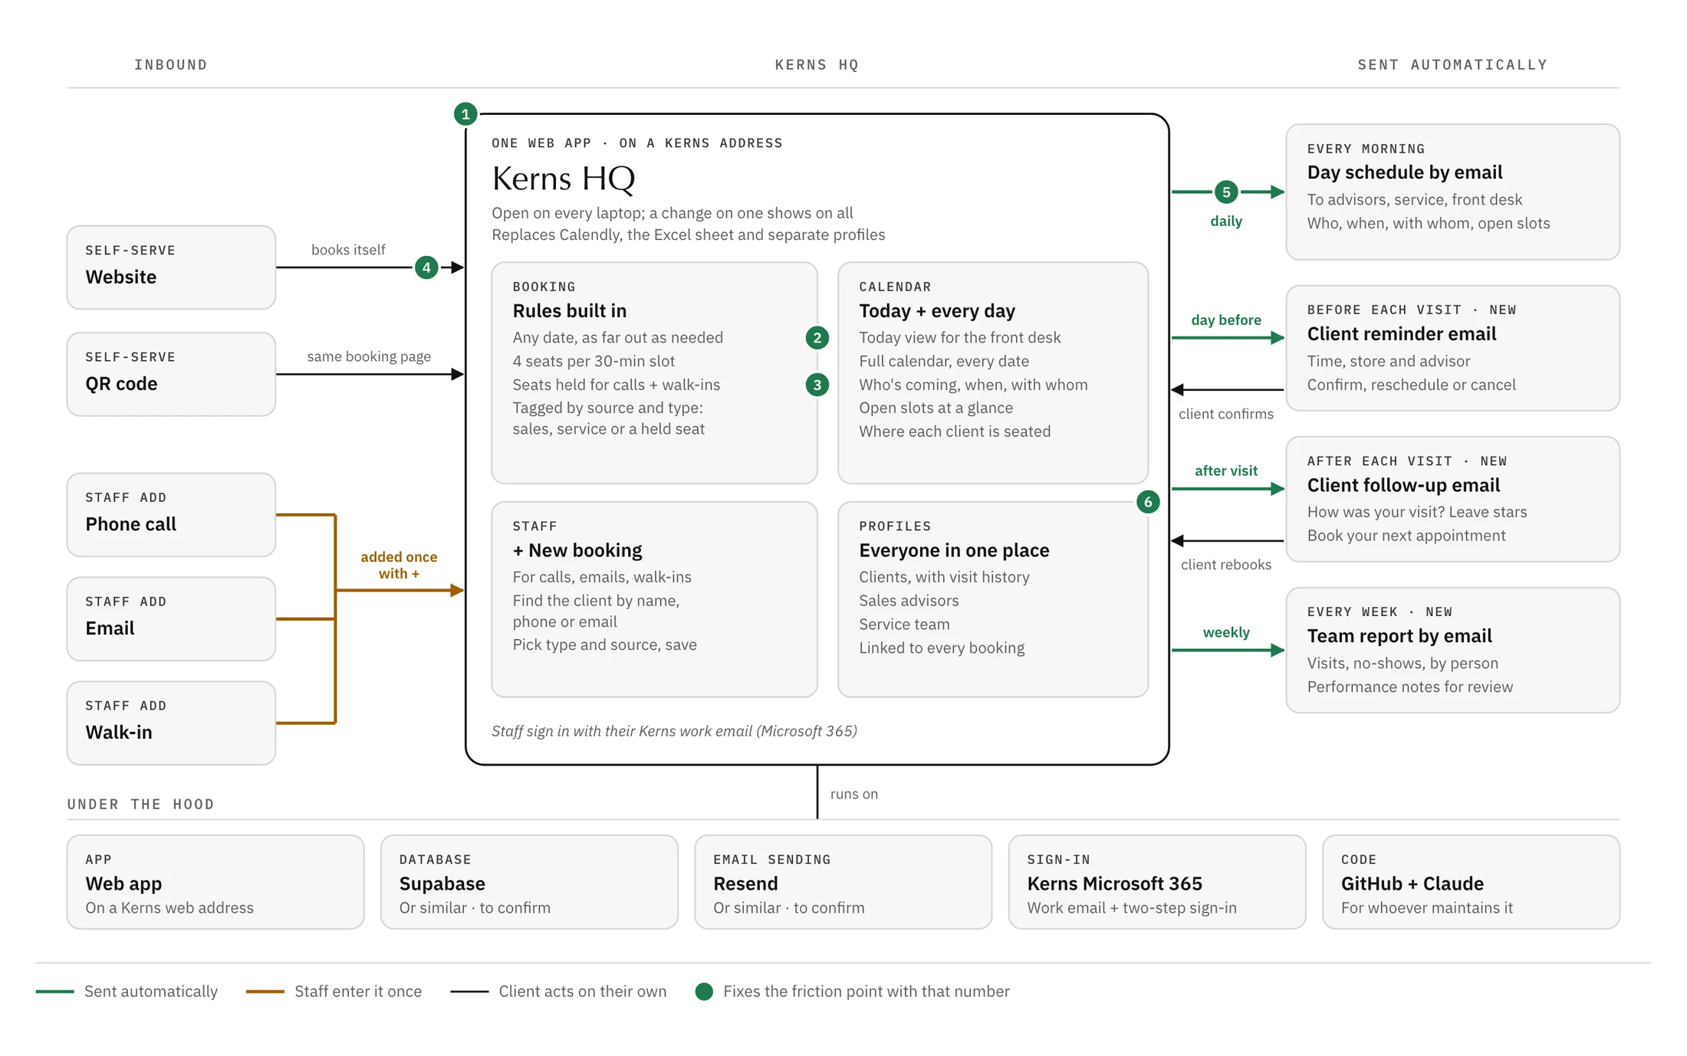Click the green number 1 badge
Screen dimensions: 1687x1056
point(465,114)
